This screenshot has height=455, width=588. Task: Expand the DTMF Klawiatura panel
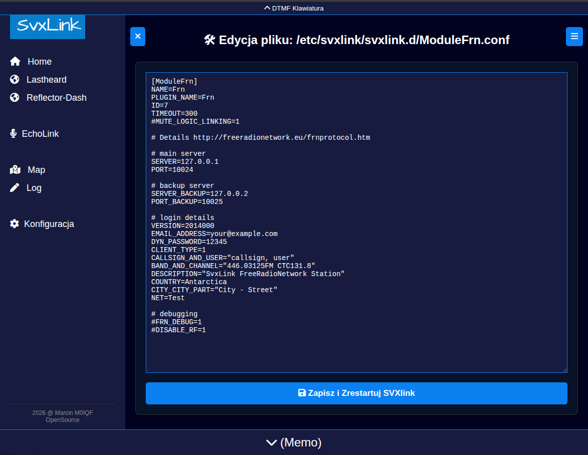[x=294, y=8]
